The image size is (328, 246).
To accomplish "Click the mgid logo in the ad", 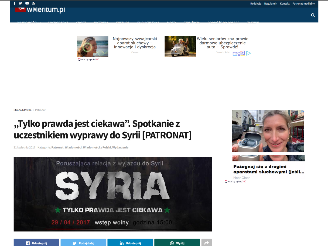I will click(238, 53).
